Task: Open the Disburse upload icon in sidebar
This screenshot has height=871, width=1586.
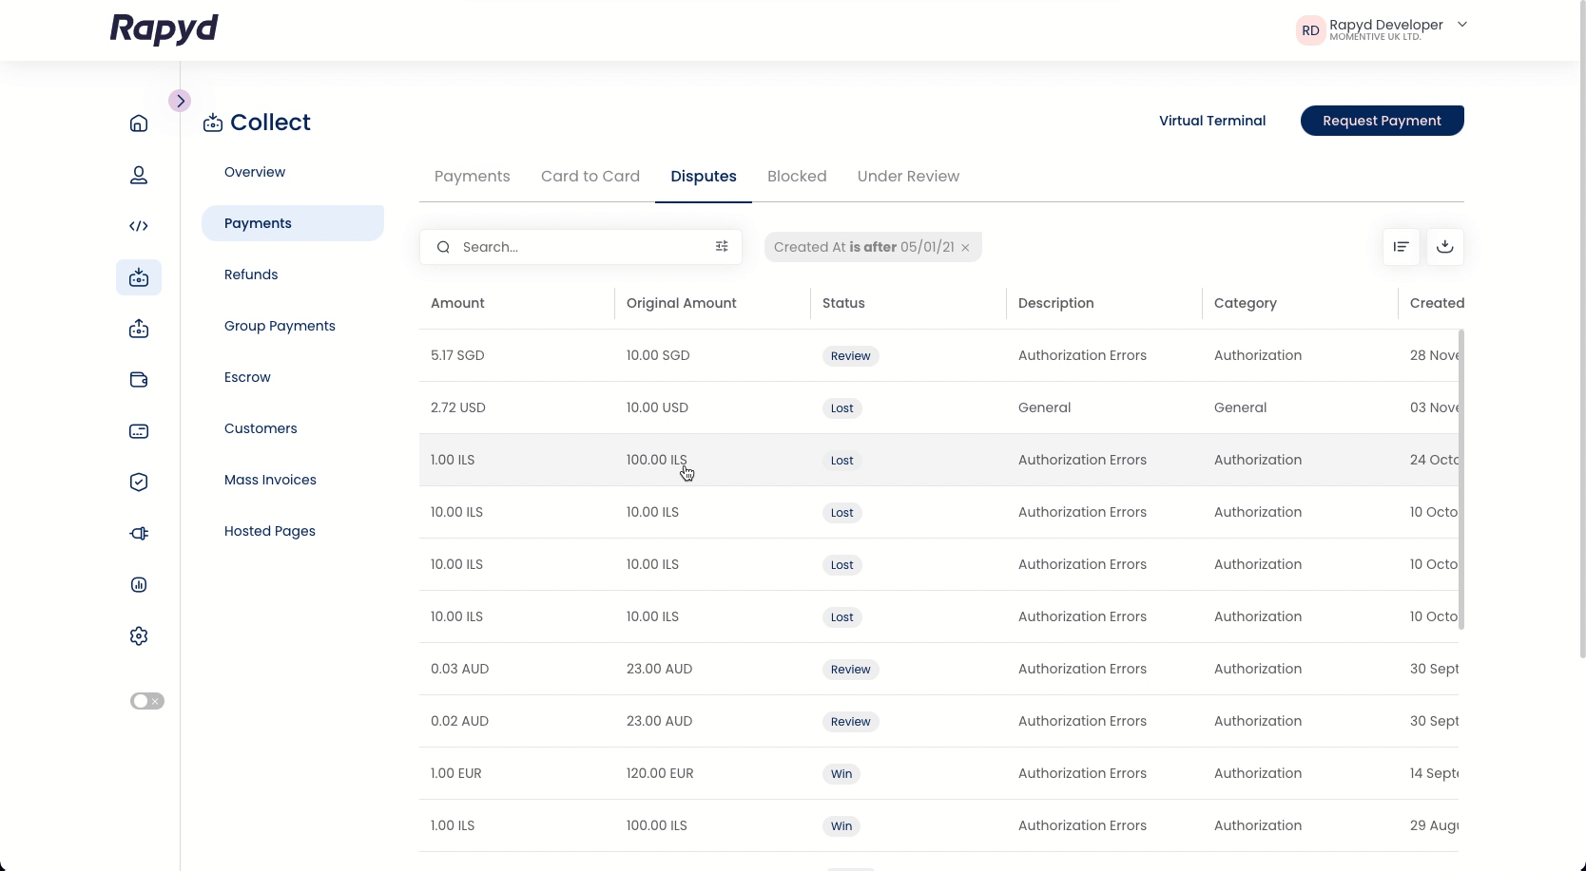Action: click(139, 329)
